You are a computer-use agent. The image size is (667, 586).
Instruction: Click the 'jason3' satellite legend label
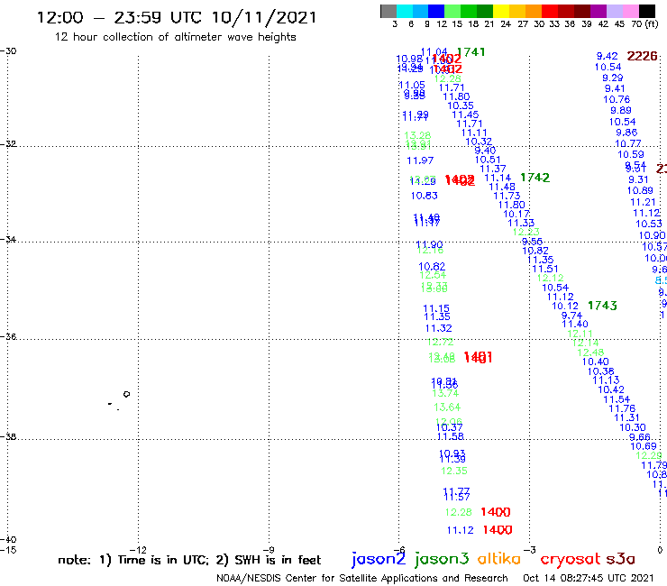click(442, 559)
